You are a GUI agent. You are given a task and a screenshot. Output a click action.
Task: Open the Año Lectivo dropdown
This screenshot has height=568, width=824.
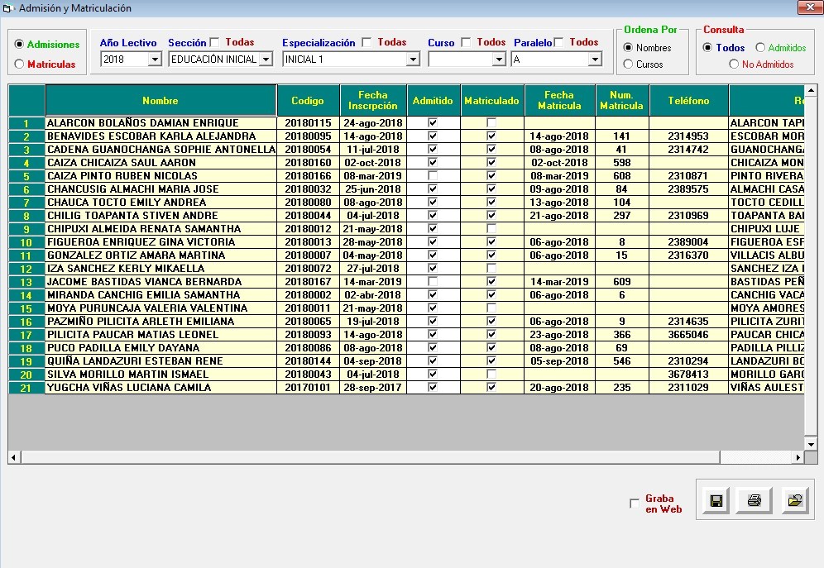tap(155, 60)
